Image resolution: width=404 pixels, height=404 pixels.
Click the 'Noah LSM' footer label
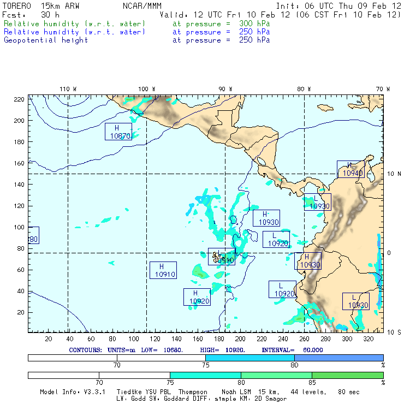(236, 392)
